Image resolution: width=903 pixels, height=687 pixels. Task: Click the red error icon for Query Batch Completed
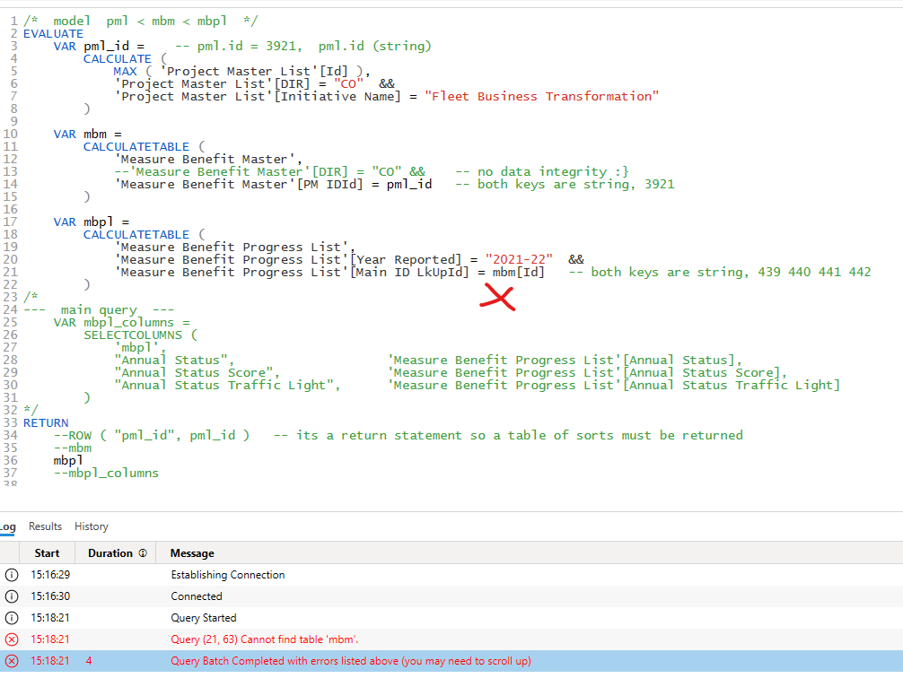pyautogui.click(x=12, y=661)
